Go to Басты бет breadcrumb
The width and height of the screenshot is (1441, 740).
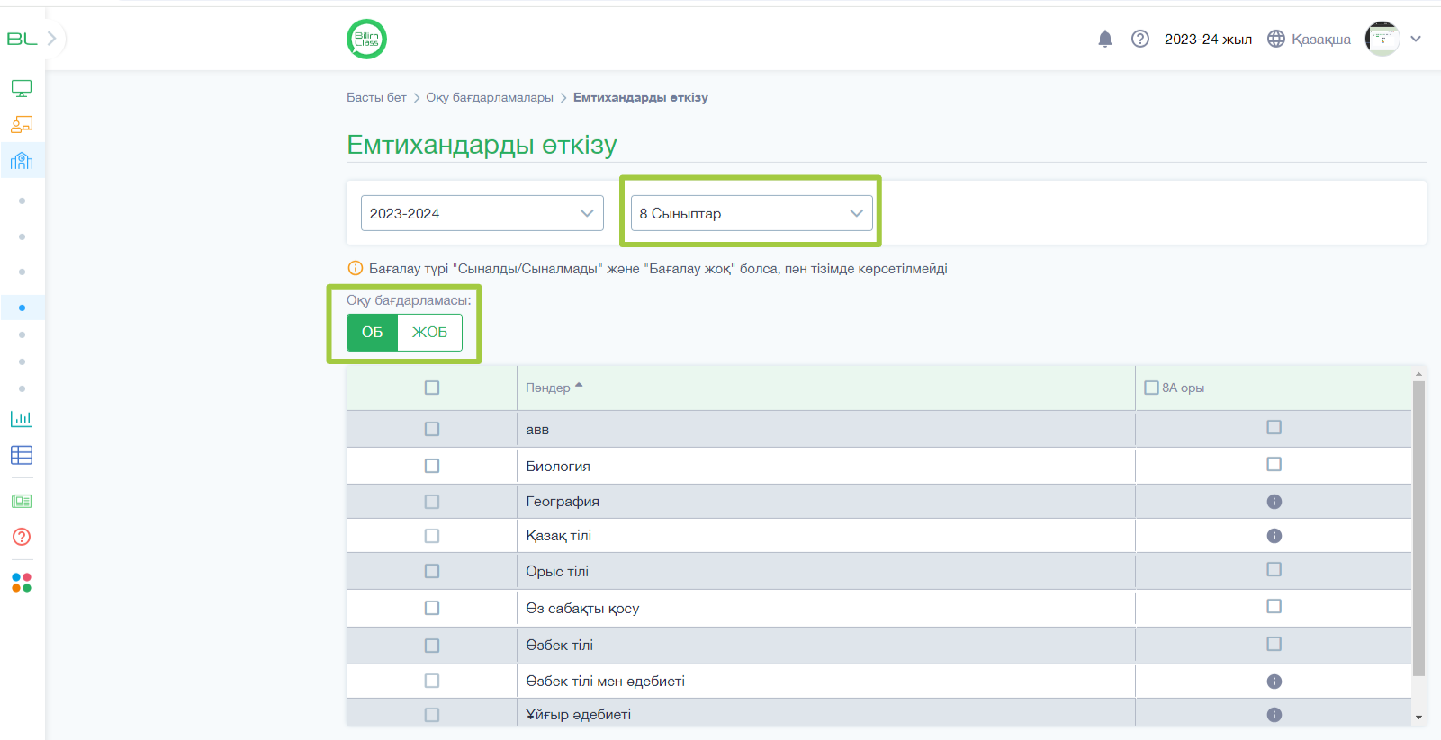(x=376, y=97)
